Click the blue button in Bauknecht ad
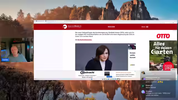This screenshot has height=100, width=178. pos(109,77)
